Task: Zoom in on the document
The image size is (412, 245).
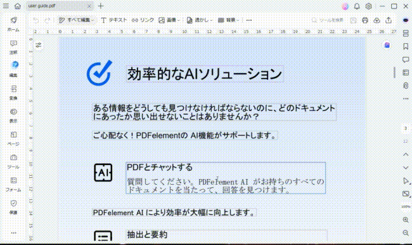Action: tap(406, 220)
